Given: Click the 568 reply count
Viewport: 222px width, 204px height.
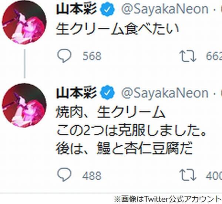Looking at the screenshot, I should [x=92, y=56].
